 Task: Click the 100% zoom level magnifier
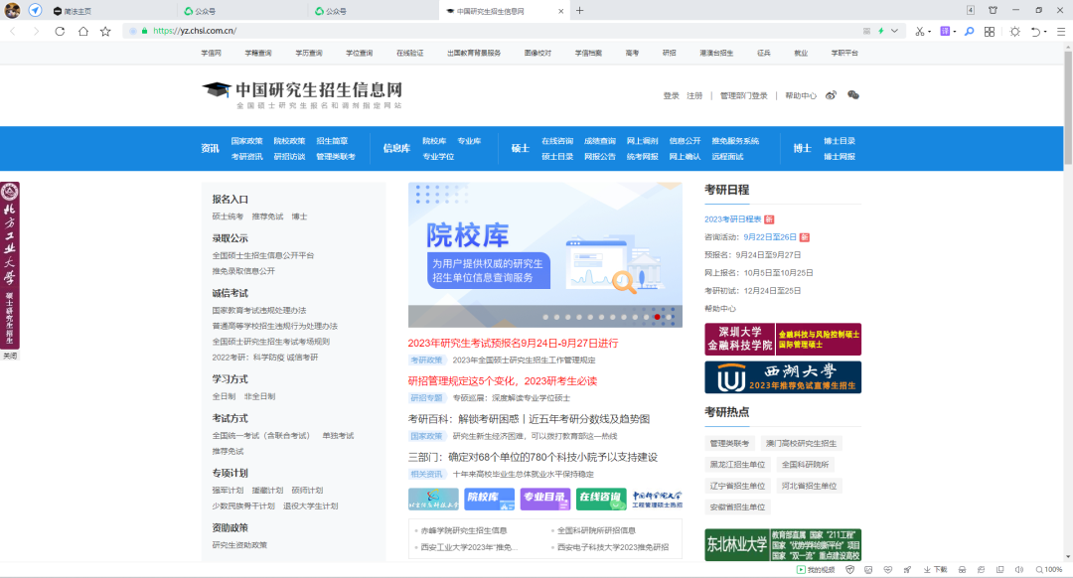[1049, 570]
